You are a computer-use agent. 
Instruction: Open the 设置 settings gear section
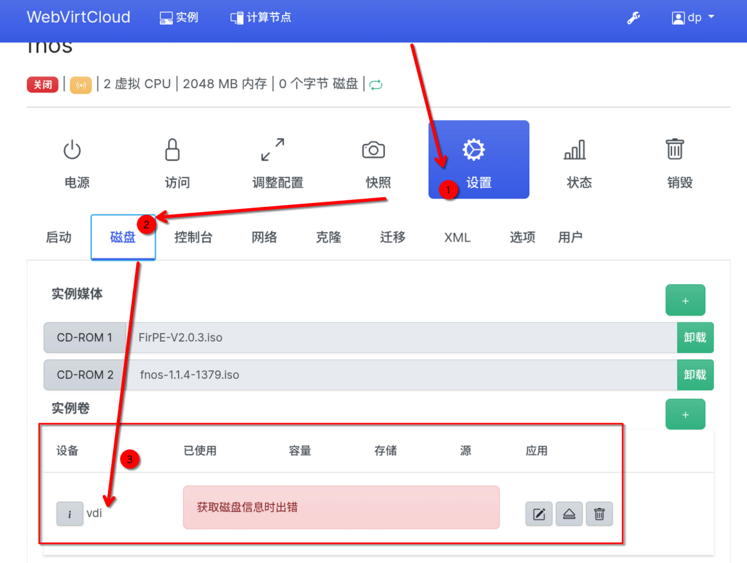coord(479,159)
